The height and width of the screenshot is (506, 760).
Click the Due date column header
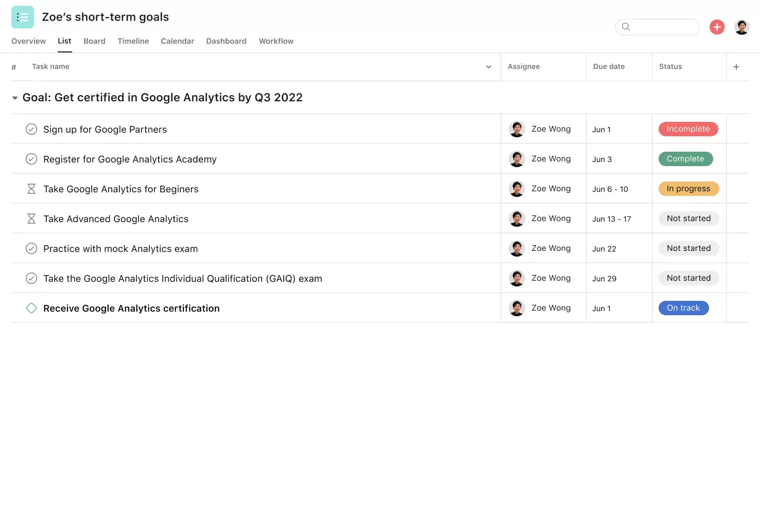609,67
